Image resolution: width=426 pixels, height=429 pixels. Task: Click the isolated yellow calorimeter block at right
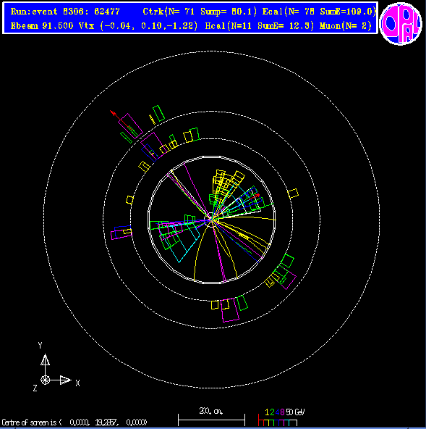pyautogui.click(x=294, y=193)
